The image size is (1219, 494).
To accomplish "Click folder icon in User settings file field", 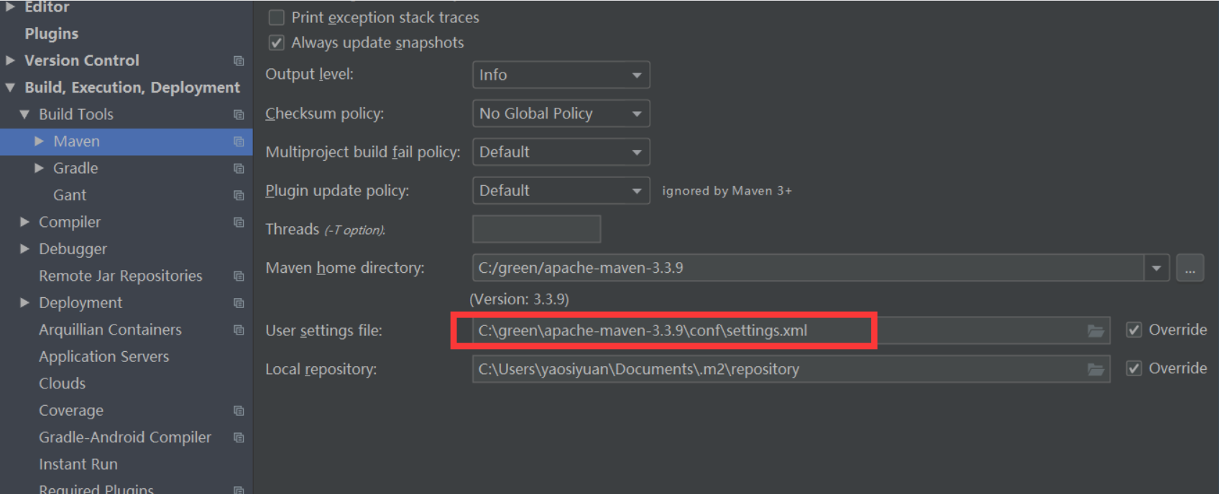I will pos(1095,330).
